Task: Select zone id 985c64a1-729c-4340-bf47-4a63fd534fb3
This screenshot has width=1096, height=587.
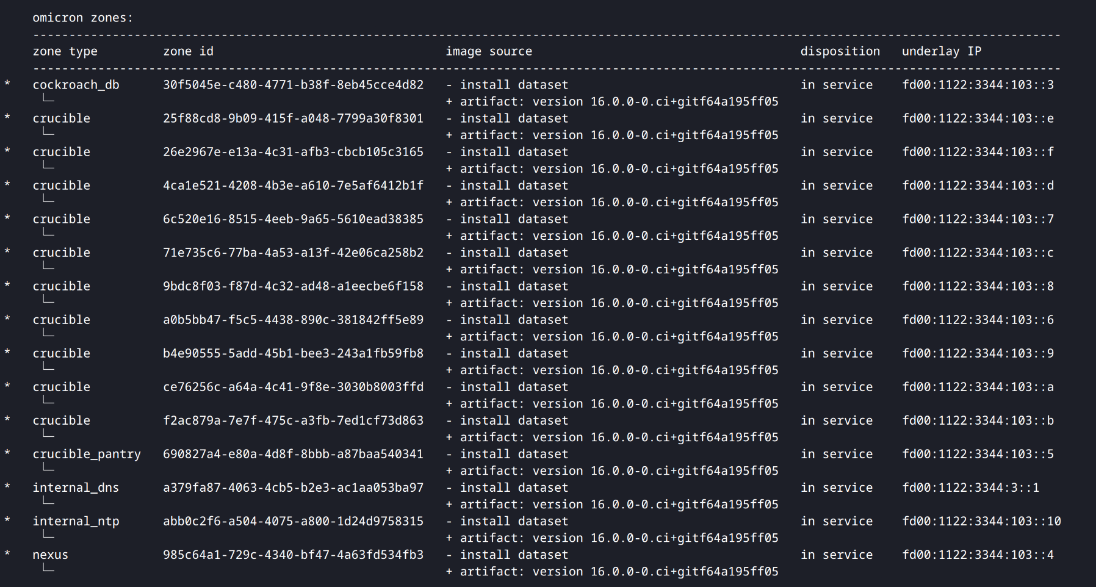Action: (x=293, y=555)
